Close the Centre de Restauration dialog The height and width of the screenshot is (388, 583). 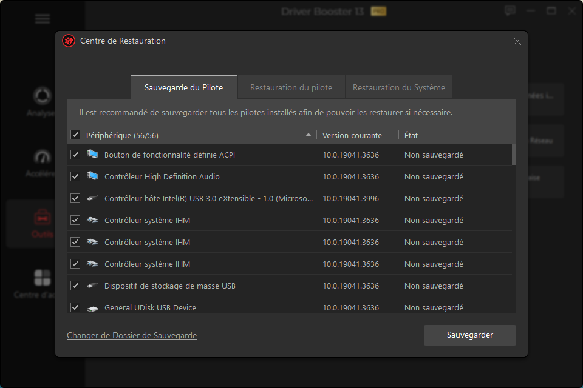coord(517,41)
